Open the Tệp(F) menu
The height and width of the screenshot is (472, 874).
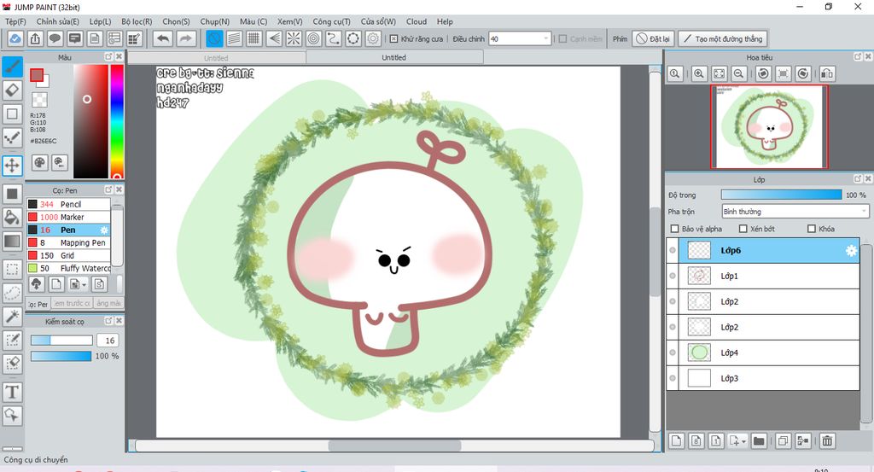click(15, 21)
